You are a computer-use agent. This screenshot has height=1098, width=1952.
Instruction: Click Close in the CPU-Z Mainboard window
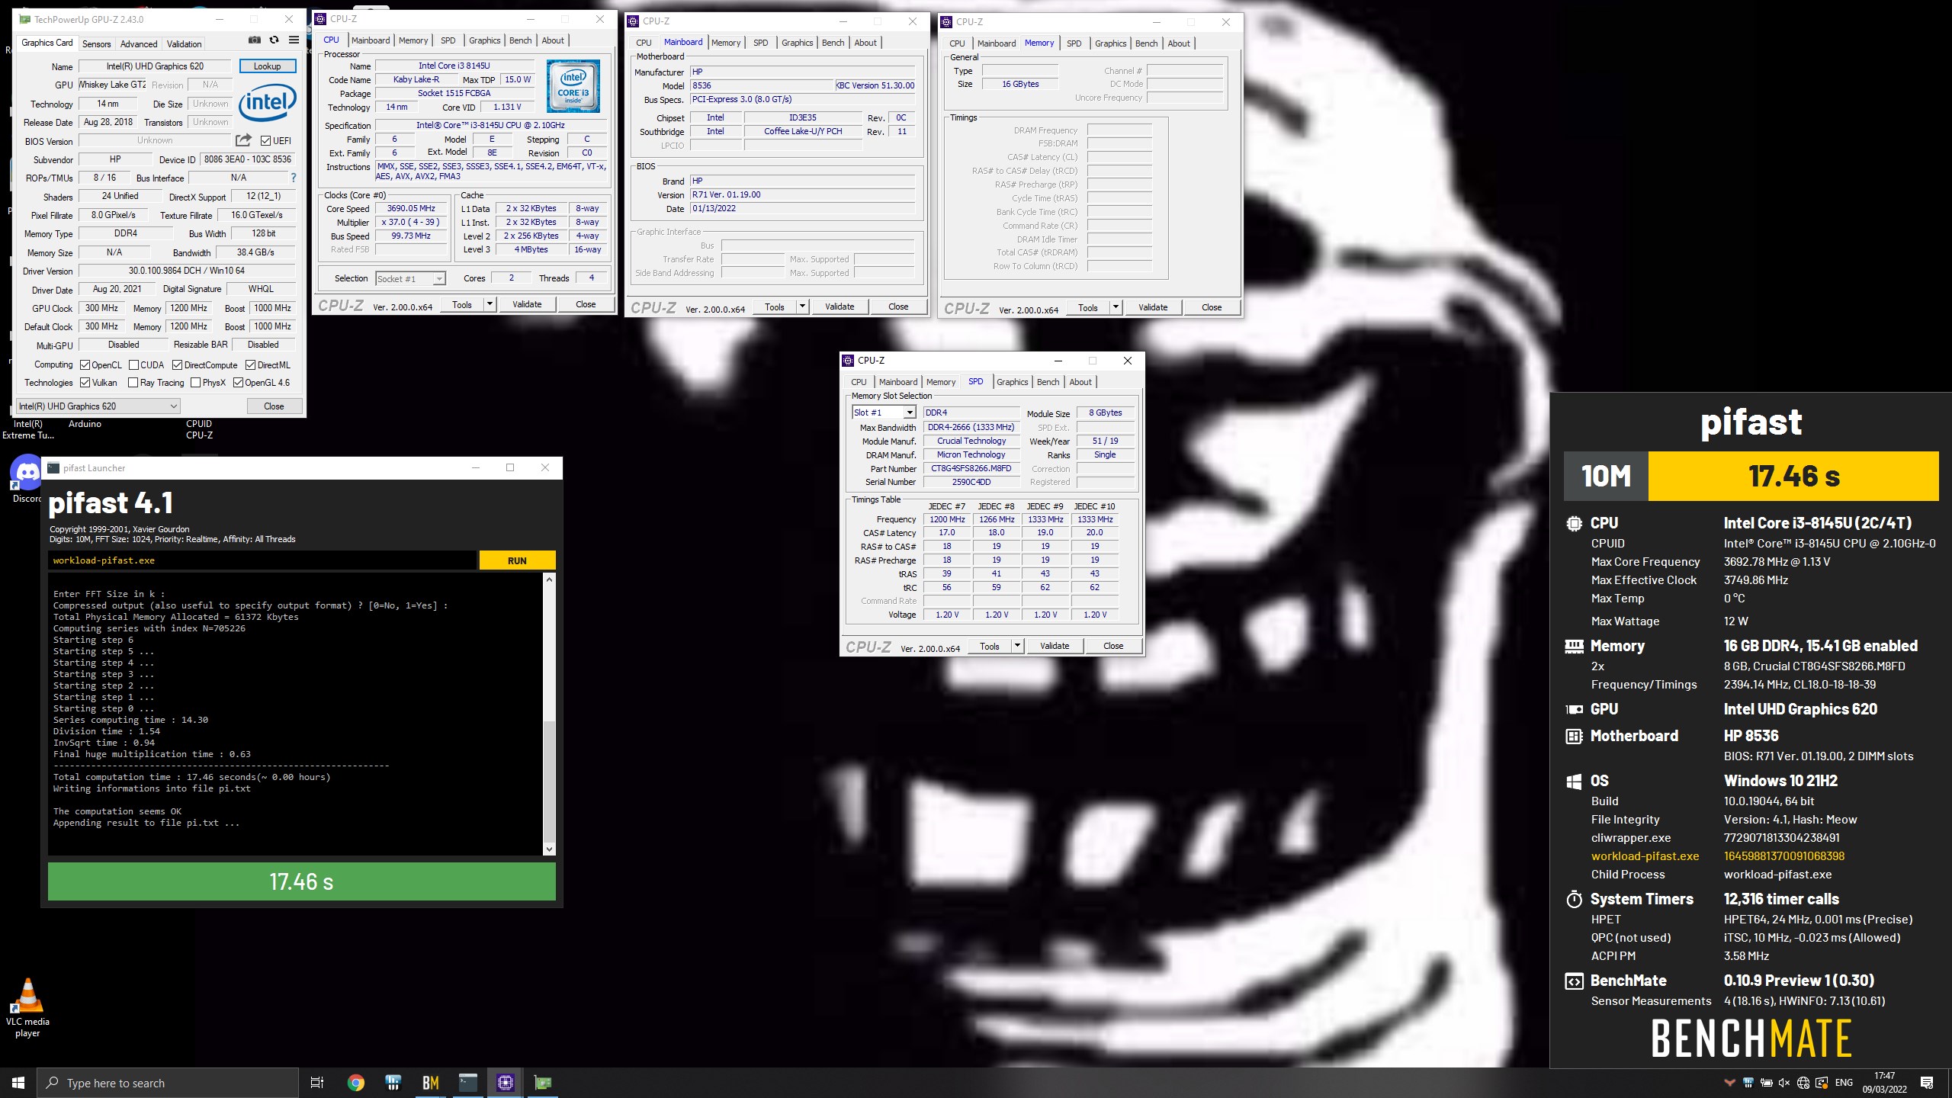point(898,307)
